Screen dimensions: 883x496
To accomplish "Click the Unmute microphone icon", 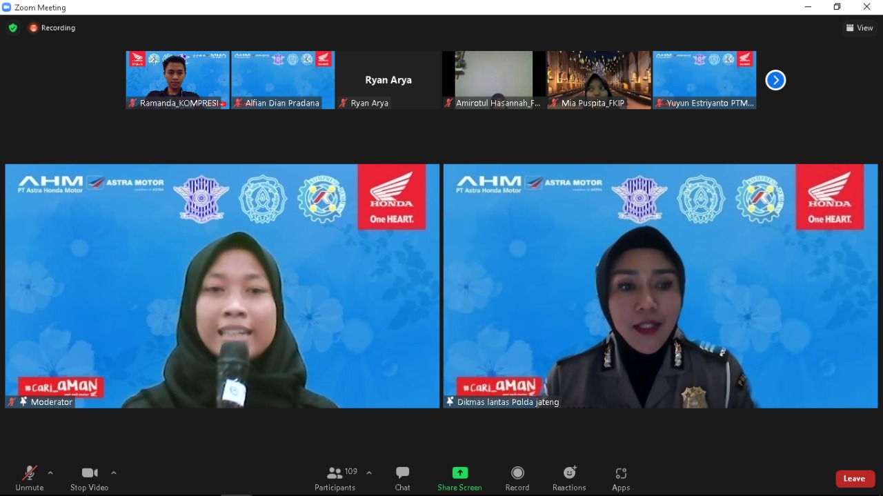I will (29, 473).
